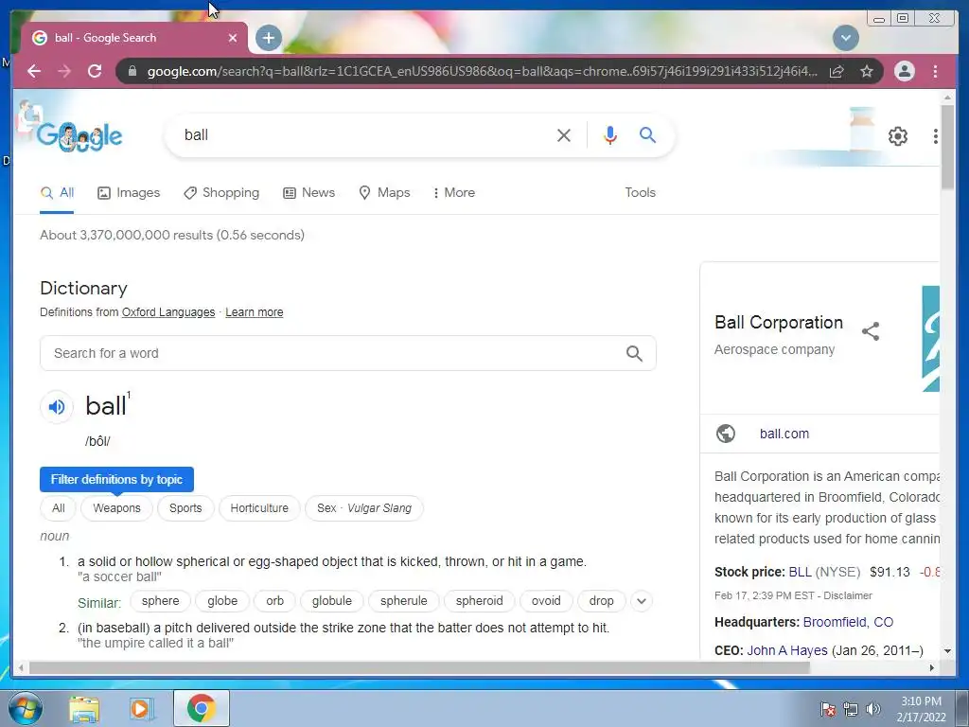Click the spherule synonym chip

(403, 601)
